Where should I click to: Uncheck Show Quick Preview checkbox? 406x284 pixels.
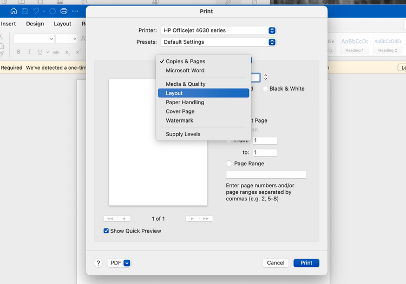106,231
